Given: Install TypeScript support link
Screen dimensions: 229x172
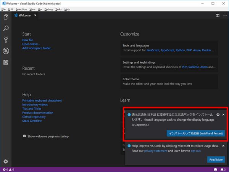Looking at the screenshot, I should click(x=168, y=50).
